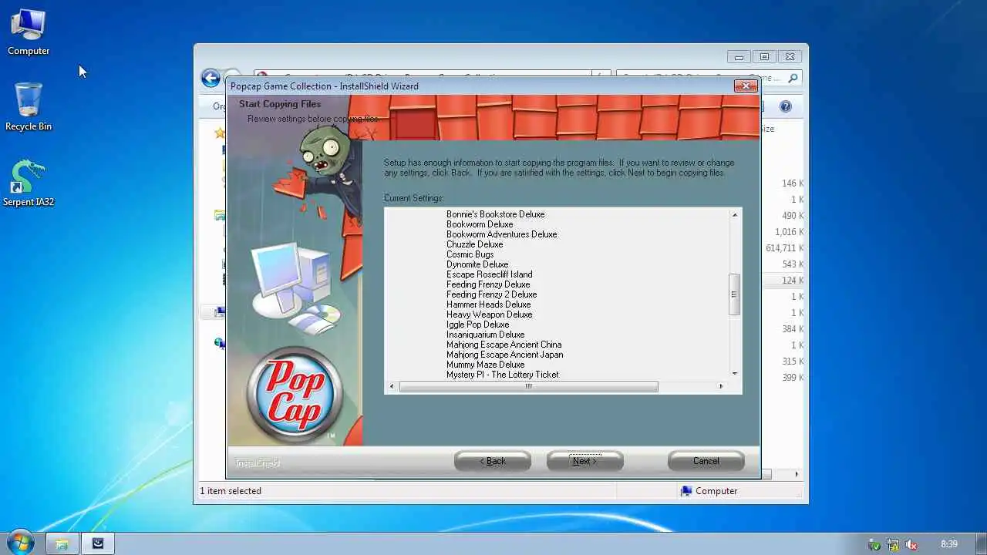This screenshot has width=987, height=555.
Task: Open Explorer help question mark icon
Action: pos(786,106)
